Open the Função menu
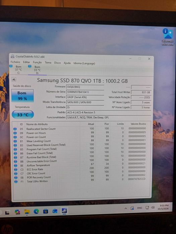Image resolution: width=176 pixels, height=234 pixels. coord(37,63)
